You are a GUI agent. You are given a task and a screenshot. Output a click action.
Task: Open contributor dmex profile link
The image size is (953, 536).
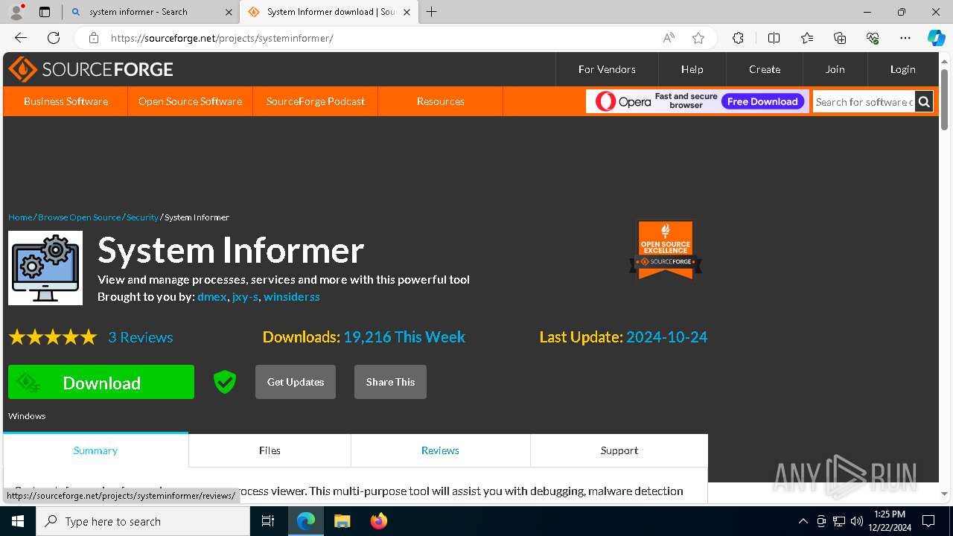212,296
